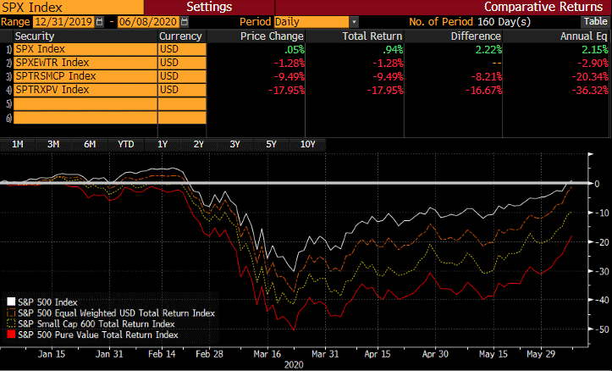Click the yellow Small Cap 600 legend swatch
Image resolution: width=612 pixels, height=371 pixels.
(11, 324)
